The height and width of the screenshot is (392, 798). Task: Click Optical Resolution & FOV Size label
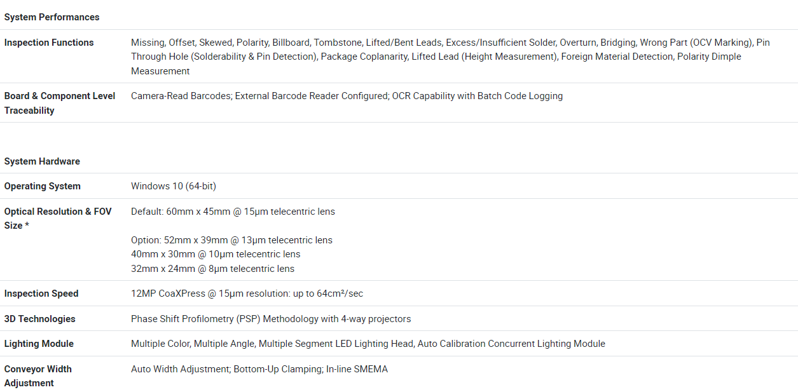pyautogui.click(x=58, y=218)
